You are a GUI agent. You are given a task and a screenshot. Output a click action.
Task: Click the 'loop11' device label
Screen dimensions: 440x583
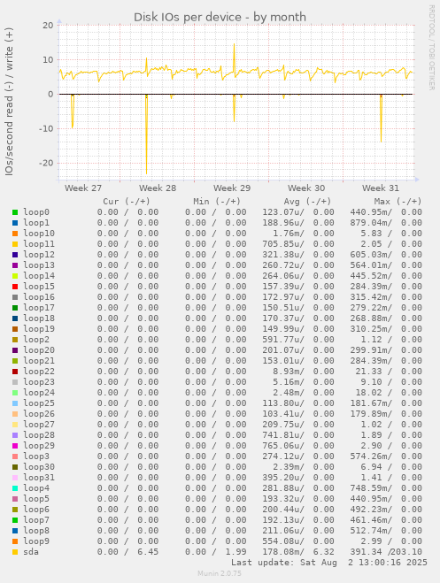click(39, 244)
